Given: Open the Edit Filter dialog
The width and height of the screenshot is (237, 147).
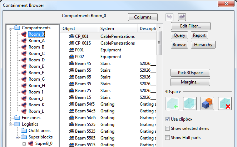Looking at the screenshot, I should 190,26.
